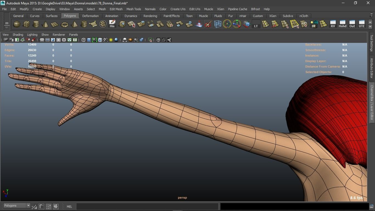Open the viewport Renderer menu
Image resolution: width=375 pixels, height=211 pixels.
(59, 35)
